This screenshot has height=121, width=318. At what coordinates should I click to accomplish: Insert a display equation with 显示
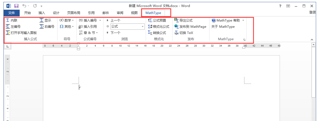tap(45, 20)
